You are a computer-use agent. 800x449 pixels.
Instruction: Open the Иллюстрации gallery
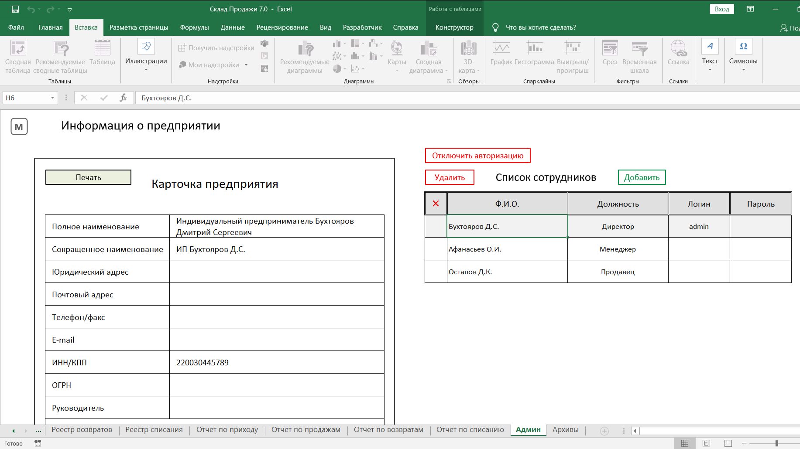[145, 54]
